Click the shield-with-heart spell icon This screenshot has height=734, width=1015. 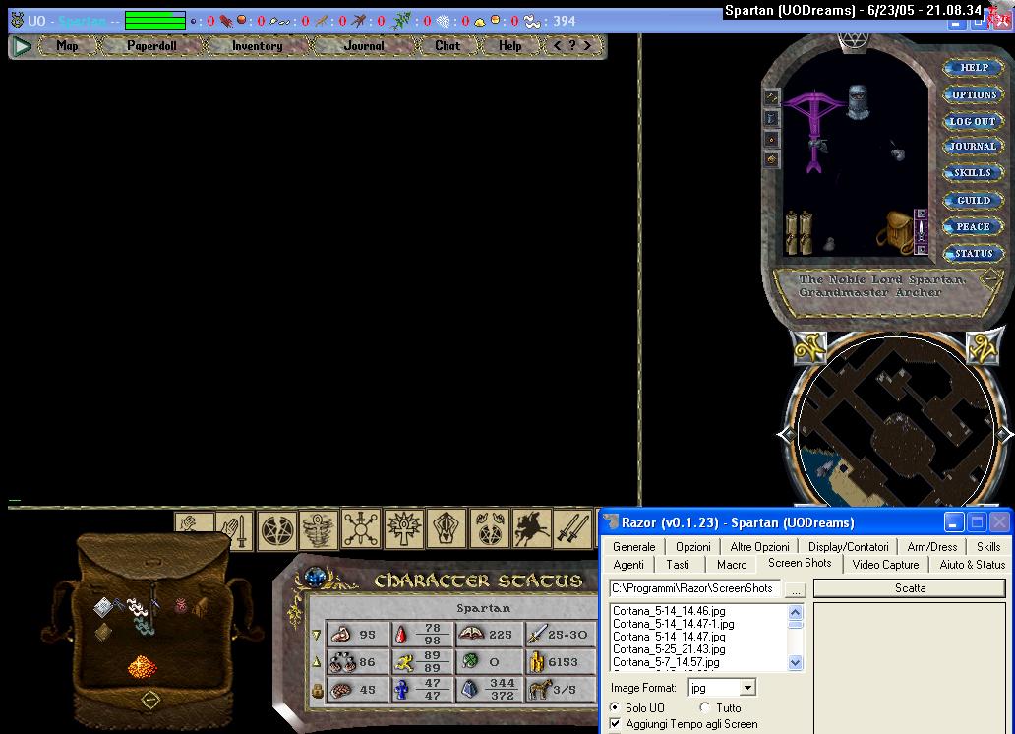pyautogui.click(x=446, y=528)
